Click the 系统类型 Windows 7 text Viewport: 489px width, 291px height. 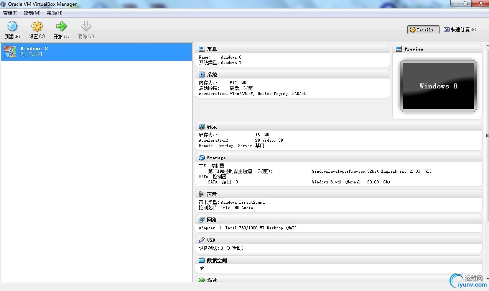pos(220,62)
